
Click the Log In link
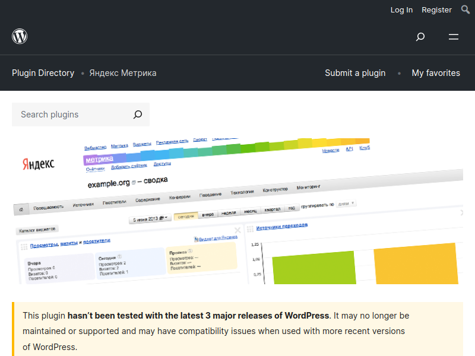tap(401, 10)
